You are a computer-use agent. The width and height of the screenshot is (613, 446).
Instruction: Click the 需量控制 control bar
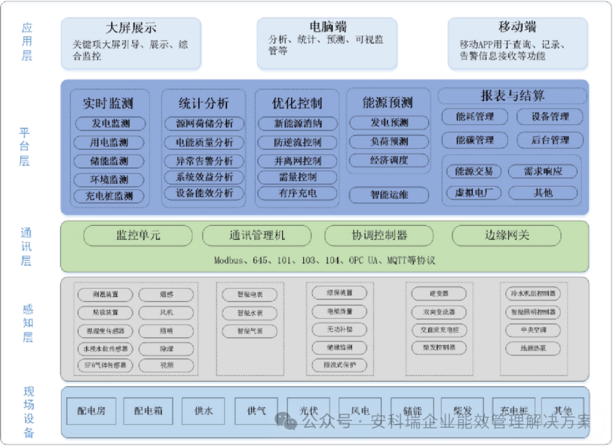[x=297, y=177]
